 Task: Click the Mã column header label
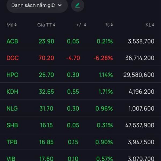[x=10, y=25]
